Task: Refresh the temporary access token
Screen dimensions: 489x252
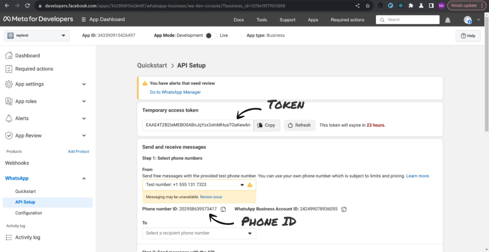Action: [300, 125]
